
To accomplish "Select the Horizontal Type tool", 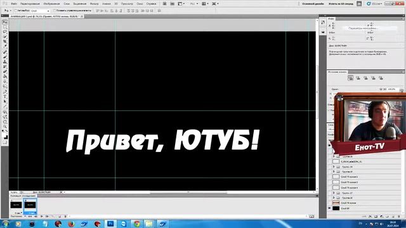I will tap(5, 96).
